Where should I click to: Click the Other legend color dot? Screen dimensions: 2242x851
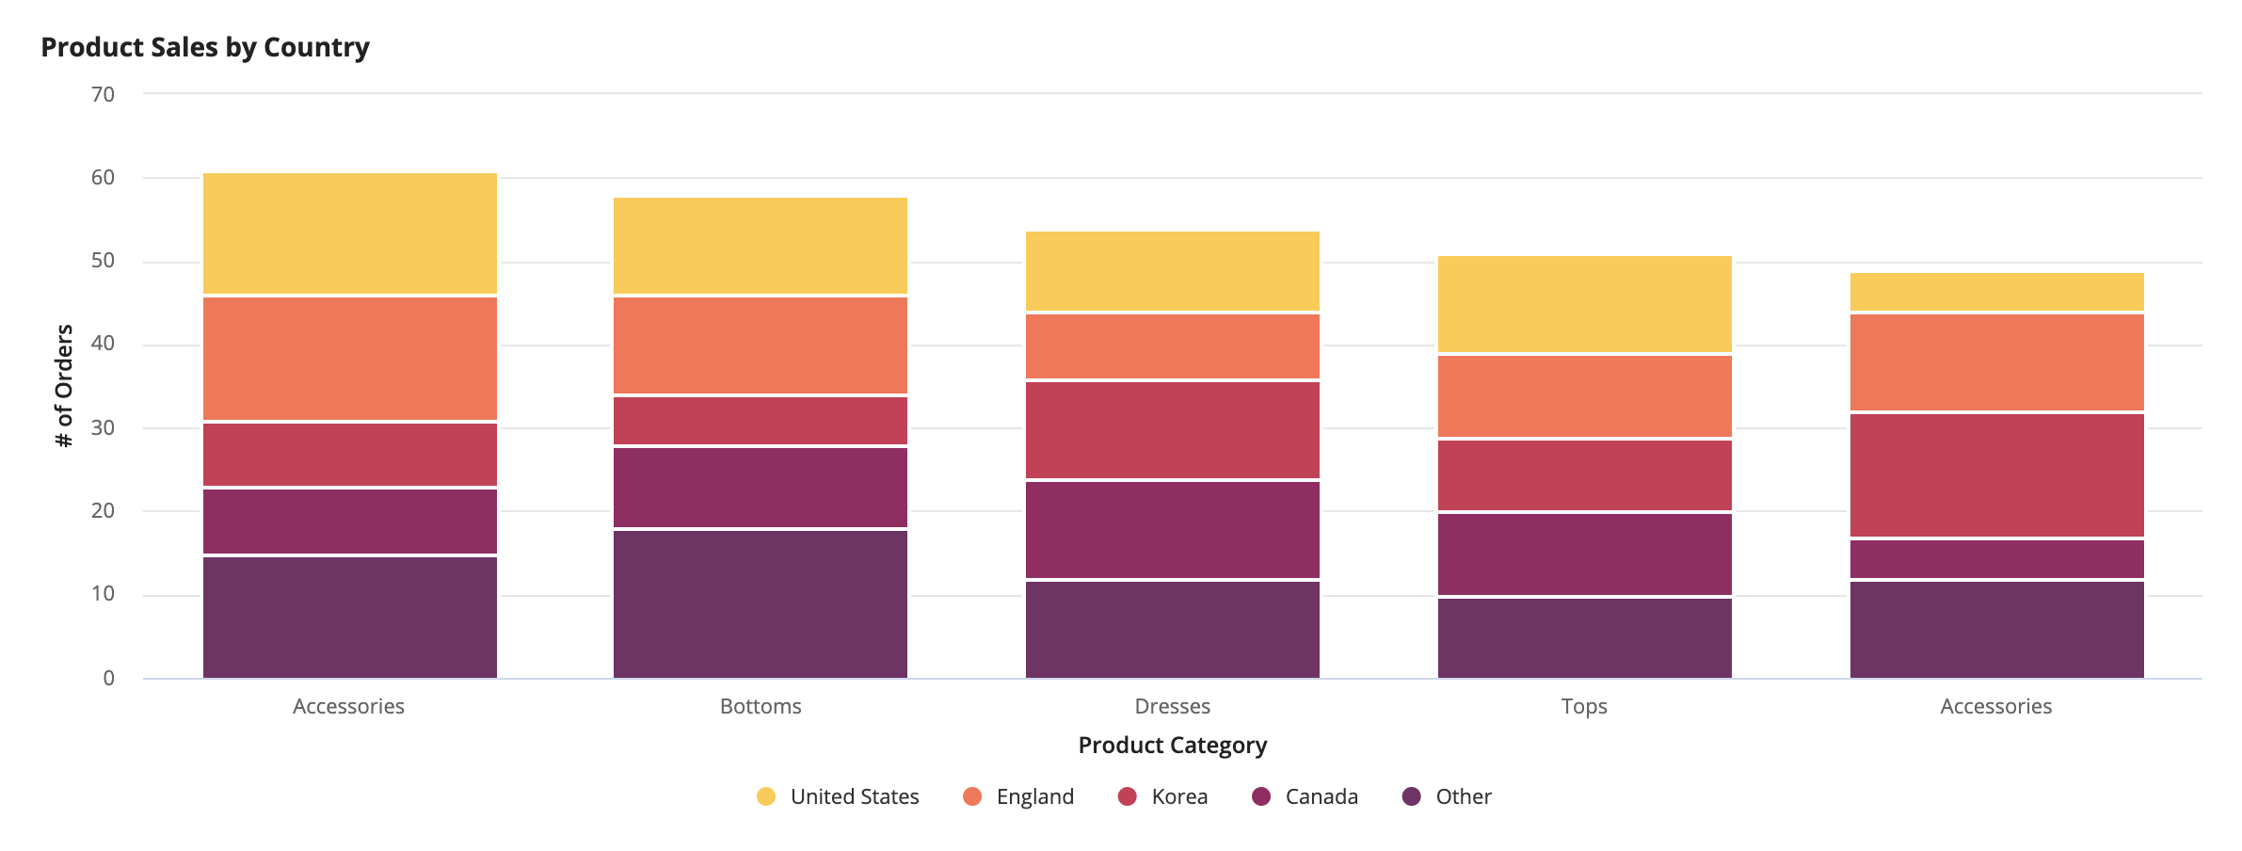(1411, 796)
